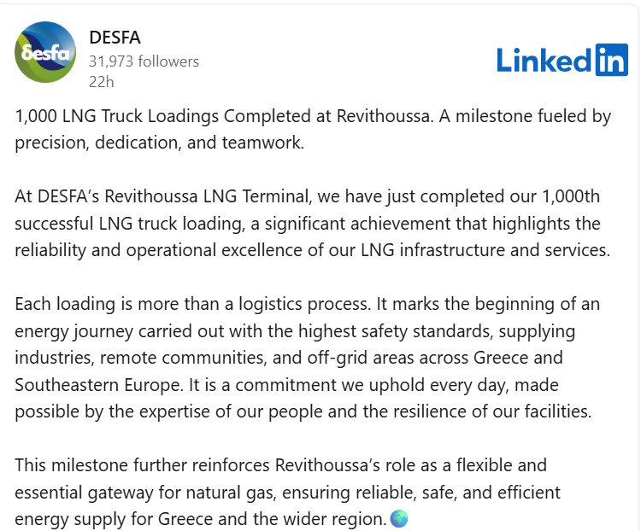Click the 22h post timestamp
The height and width of the screenshot is (531, 641).
101,83
